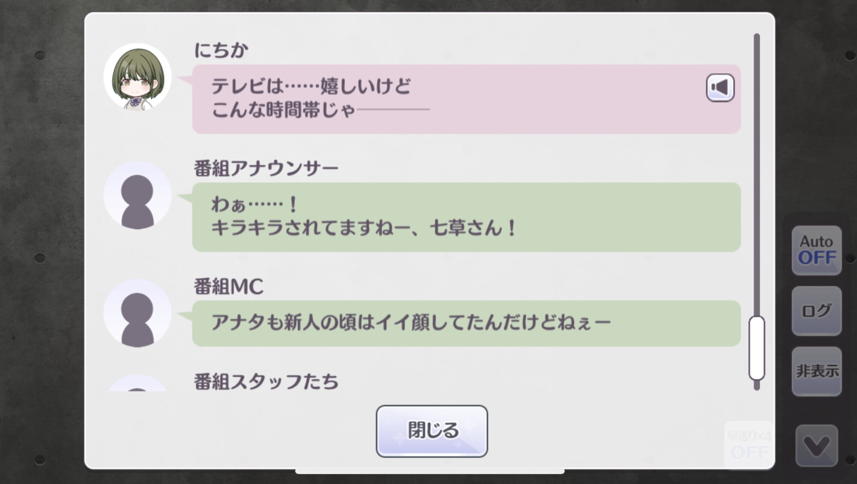Viewport: 857px width, 484px height.
Task: Select Nichika's pink dialogue bubble
Action: click(x=466, y=99)
